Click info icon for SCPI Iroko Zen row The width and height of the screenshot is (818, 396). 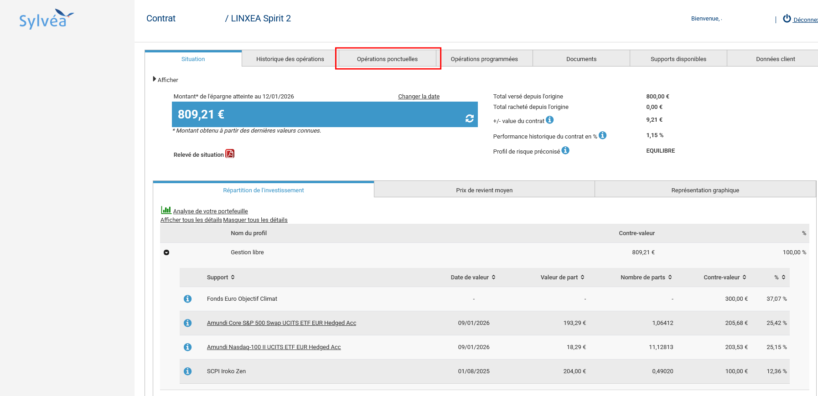187,371
